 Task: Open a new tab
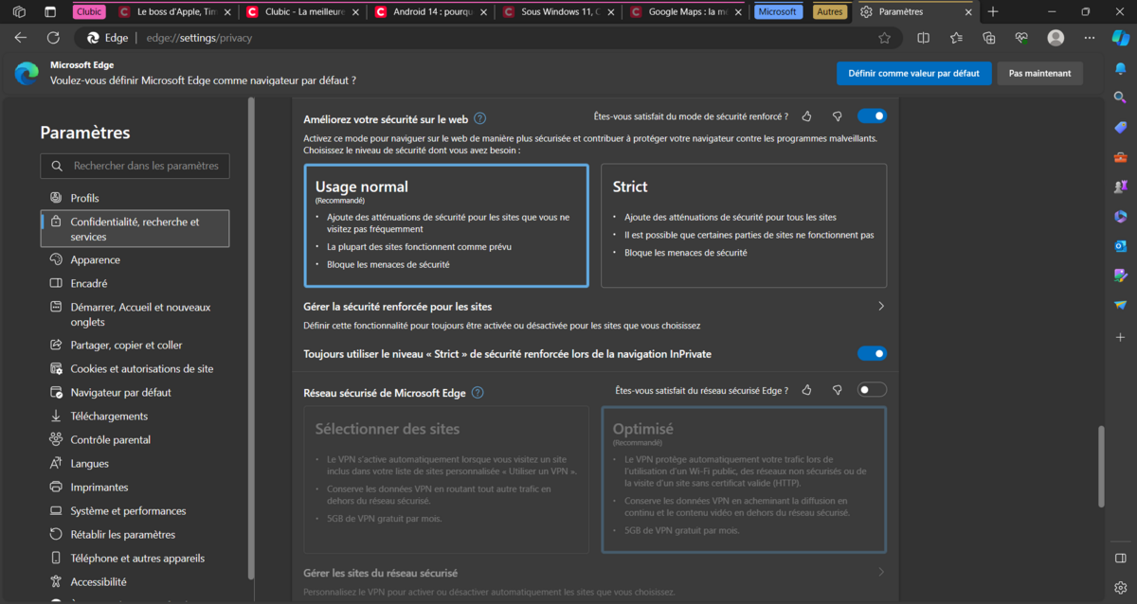point(993,12)
